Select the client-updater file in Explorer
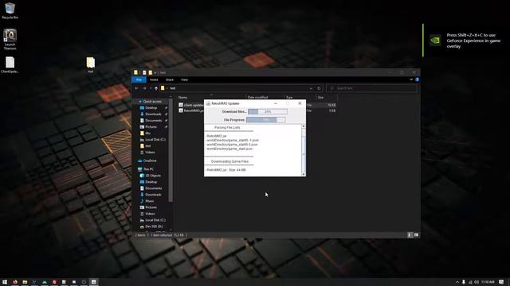The width and height of the screenshot is (510, 286). (x=191, y=105)
